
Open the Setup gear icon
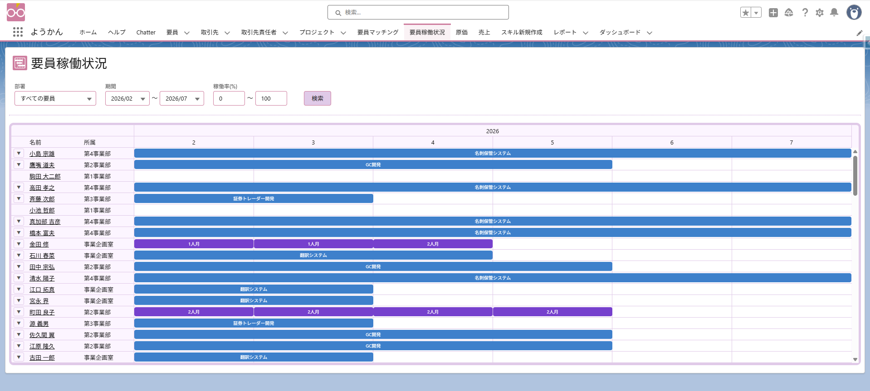(x=819, y=13)
